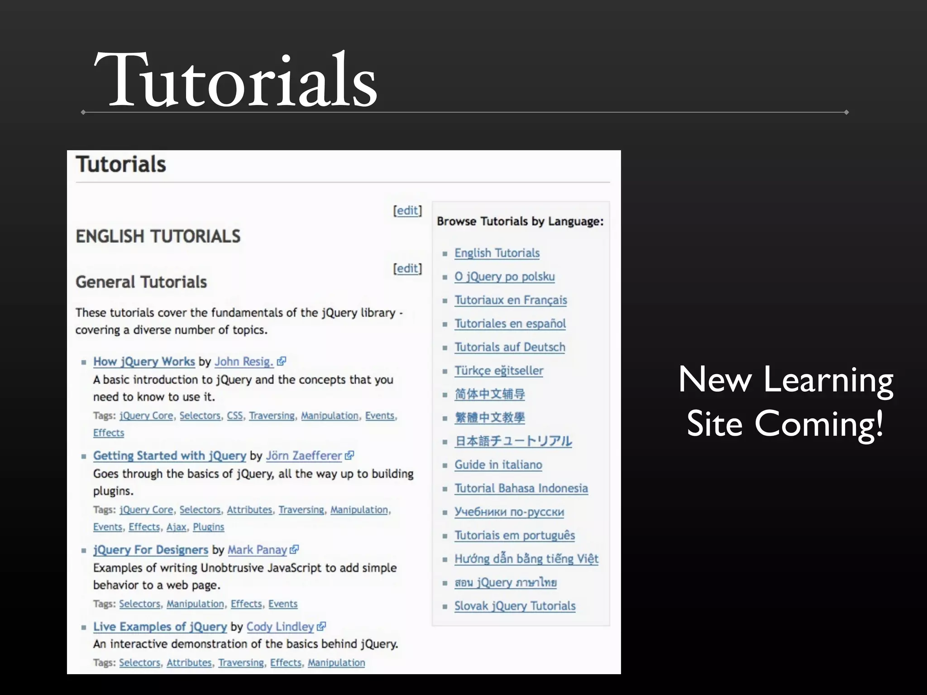This screenshot has width=927, height=695.
Task: Click the external link icon after Mark Panay
Action: [294, 549]
